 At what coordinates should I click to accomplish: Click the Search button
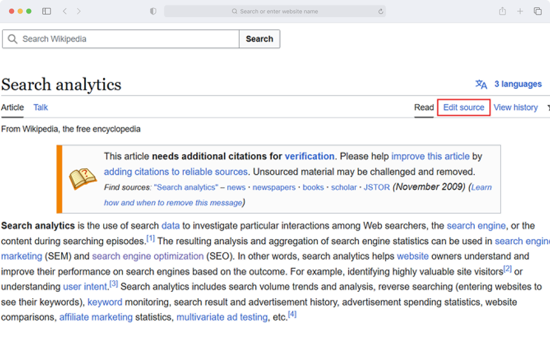pyautogui.click(x=259, y=39)
